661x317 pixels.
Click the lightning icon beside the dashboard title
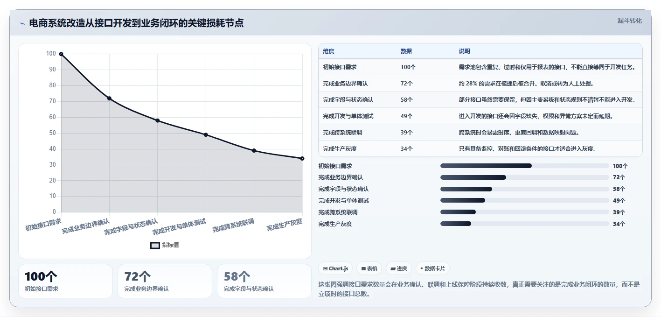pyautogui.click(x=22, y=23)
